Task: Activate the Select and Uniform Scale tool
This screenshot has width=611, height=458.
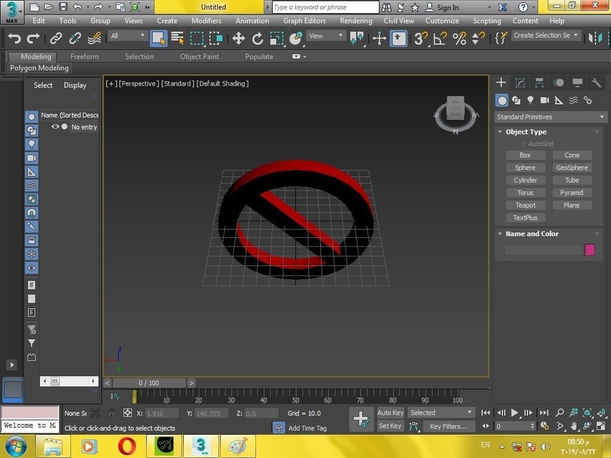Action: pyautogui.click(x=277, y=38)
